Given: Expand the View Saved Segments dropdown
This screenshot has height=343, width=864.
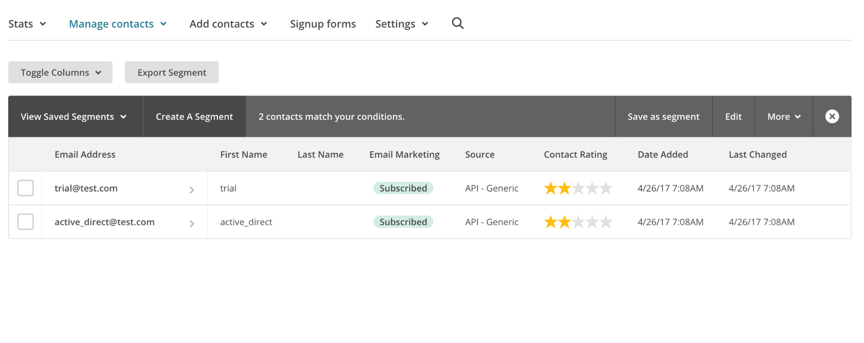Looking at the screenshot, I should (x=74, y=117).
